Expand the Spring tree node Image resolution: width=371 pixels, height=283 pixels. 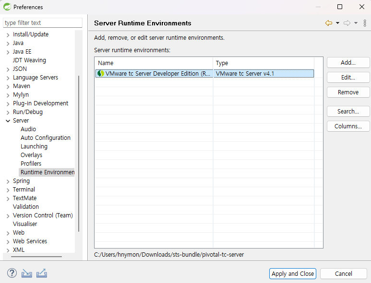coord(8,181)
